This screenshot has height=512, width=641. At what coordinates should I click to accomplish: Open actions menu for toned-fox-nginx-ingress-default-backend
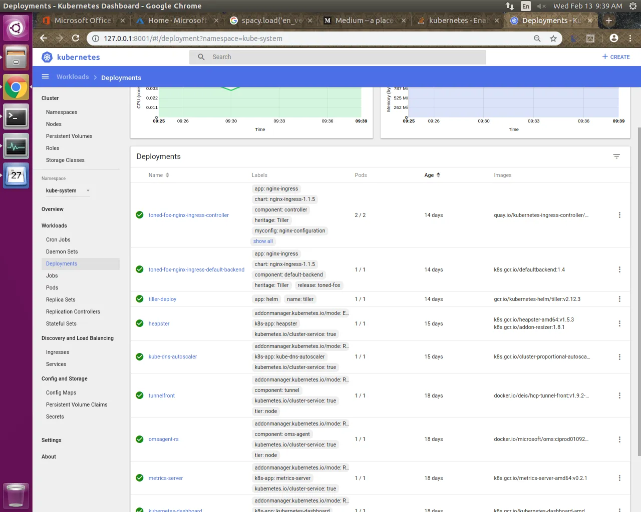619,269
